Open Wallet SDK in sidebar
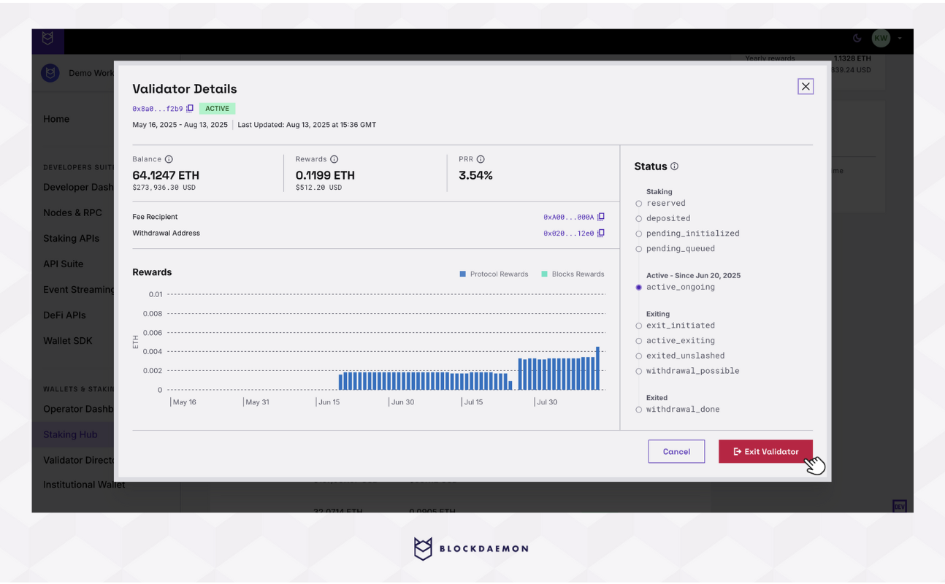 pyautogui.click(x=67, y=340)
